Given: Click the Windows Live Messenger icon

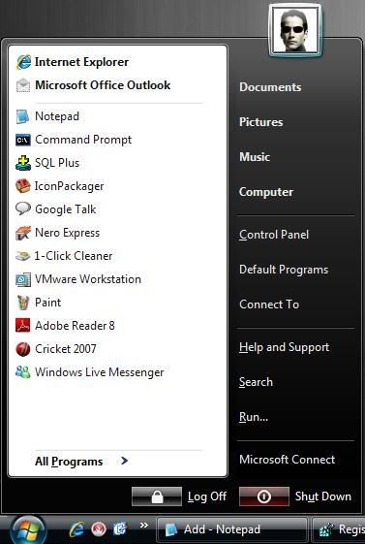Looking at the screenshot, I should 23,372.
